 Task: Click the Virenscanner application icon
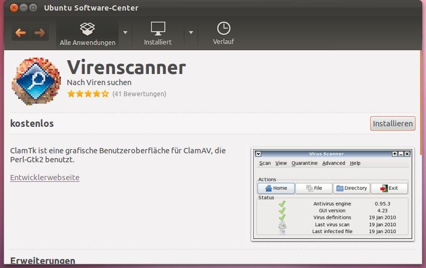pos(36,81)
